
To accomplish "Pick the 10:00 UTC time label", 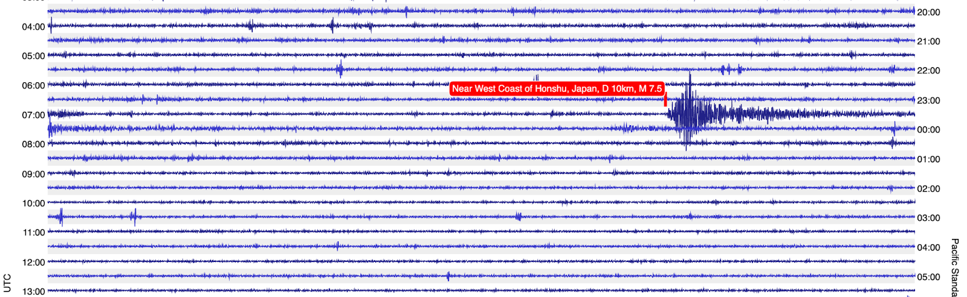I will coord(33,203).
